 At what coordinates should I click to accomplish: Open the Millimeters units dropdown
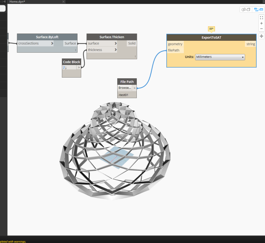(x=220, y=57)
